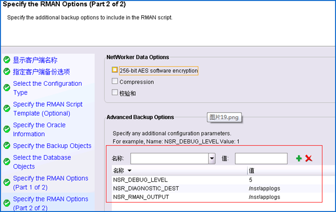Select the NSR_DIAGNOSTIC_DEST row
Image resolution: width=336 pixels, height=212 pixels.
point(224,188)
